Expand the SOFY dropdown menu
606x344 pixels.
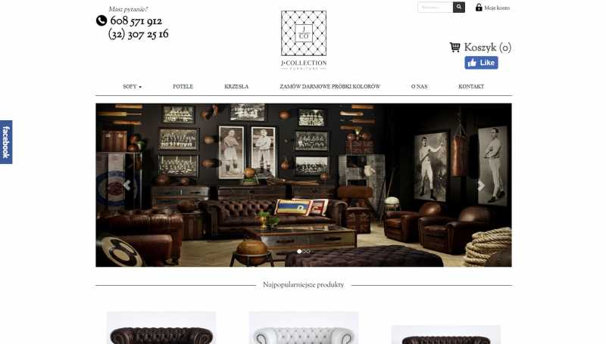[x=132, y=86]
